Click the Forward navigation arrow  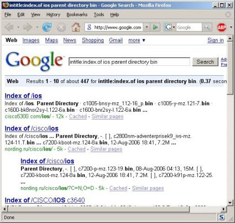click(x=28, y=28)
